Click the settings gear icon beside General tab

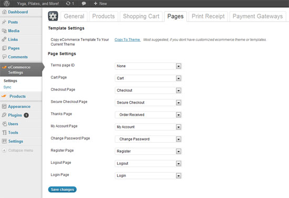click(x=53, y=16)
